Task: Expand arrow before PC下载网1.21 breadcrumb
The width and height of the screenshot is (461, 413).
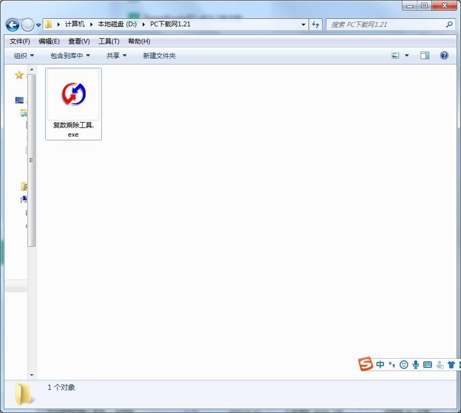Action: click(144, 24)
